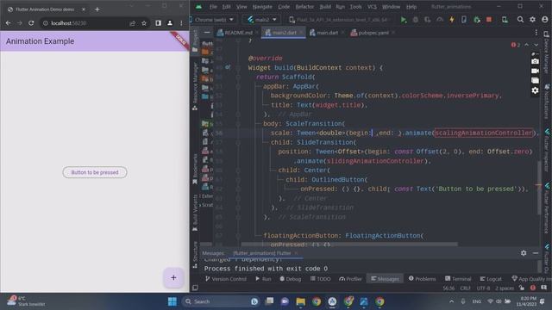Close the main2.dart editor tab

pos(301,33)
